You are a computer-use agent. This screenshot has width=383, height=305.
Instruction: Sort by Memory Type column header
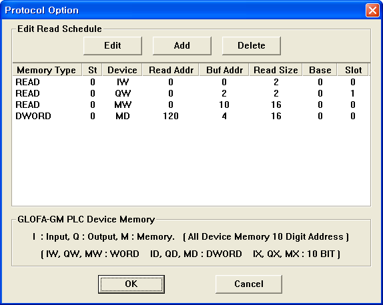pyautogui.click(x=47, y=70)
